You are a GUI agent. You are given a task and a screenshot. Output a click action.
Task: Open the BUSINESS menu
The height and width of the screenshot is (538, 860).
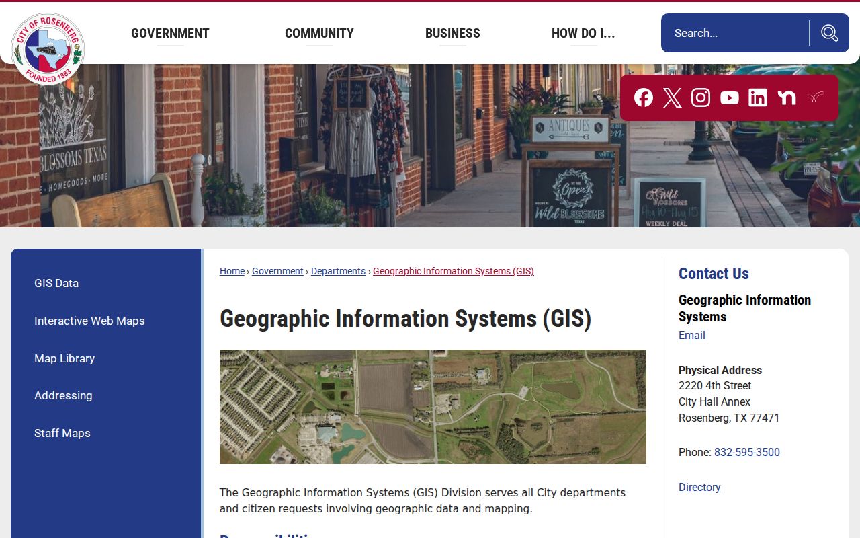tap(453, 33)
